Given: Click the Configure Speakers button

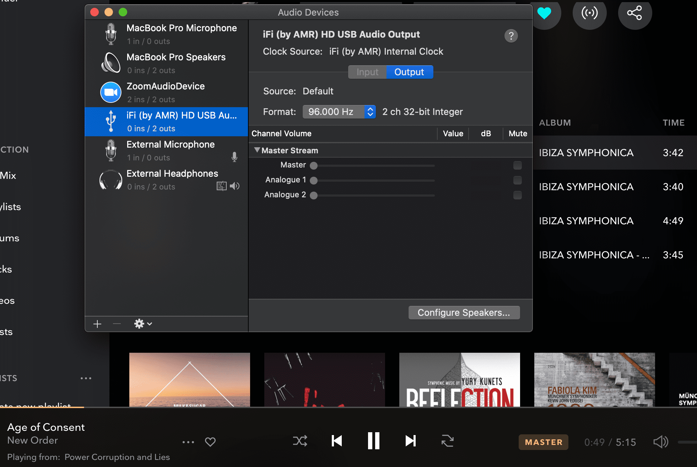Looking at the screenshot, I should [x=464, y=313].
